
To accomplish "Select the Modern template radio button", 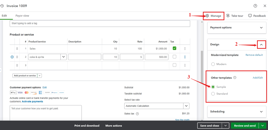I will tap(213, 64).
